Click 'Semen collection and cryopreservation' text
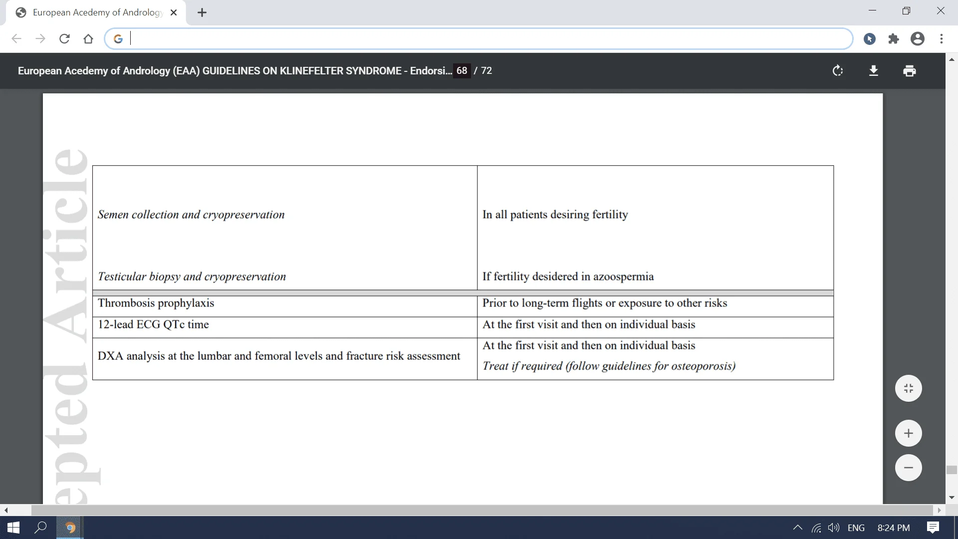Viewport: 958px width, 539px height. [191, 215]
